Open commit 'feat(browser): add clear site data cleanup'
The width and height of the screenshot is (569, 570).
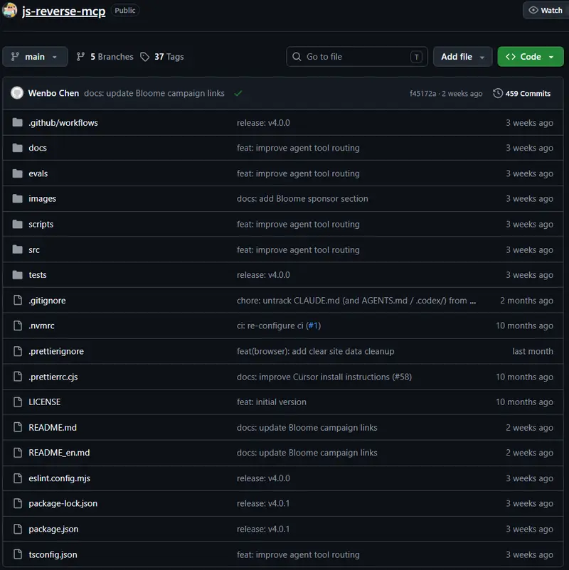[315, 351]
